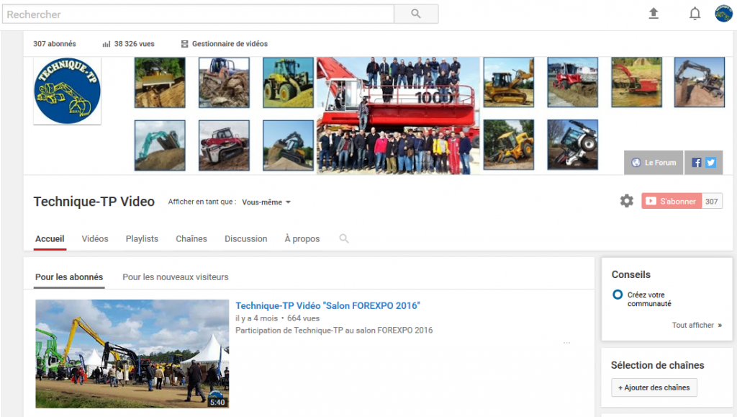
Task: Open the Vidéos tab
Action: (x=95, y=239)
